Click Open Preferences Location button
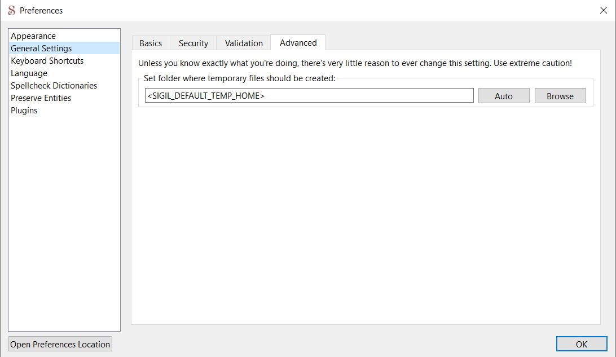The image size is (616, 357). pyautogui.click(x=60, y=345)
